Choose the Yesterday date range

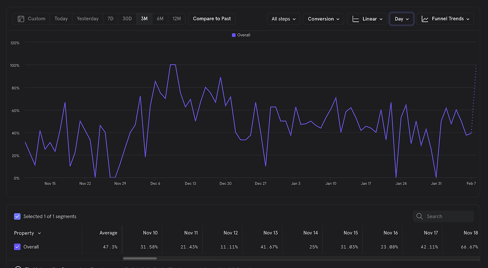tap(88, 19)
